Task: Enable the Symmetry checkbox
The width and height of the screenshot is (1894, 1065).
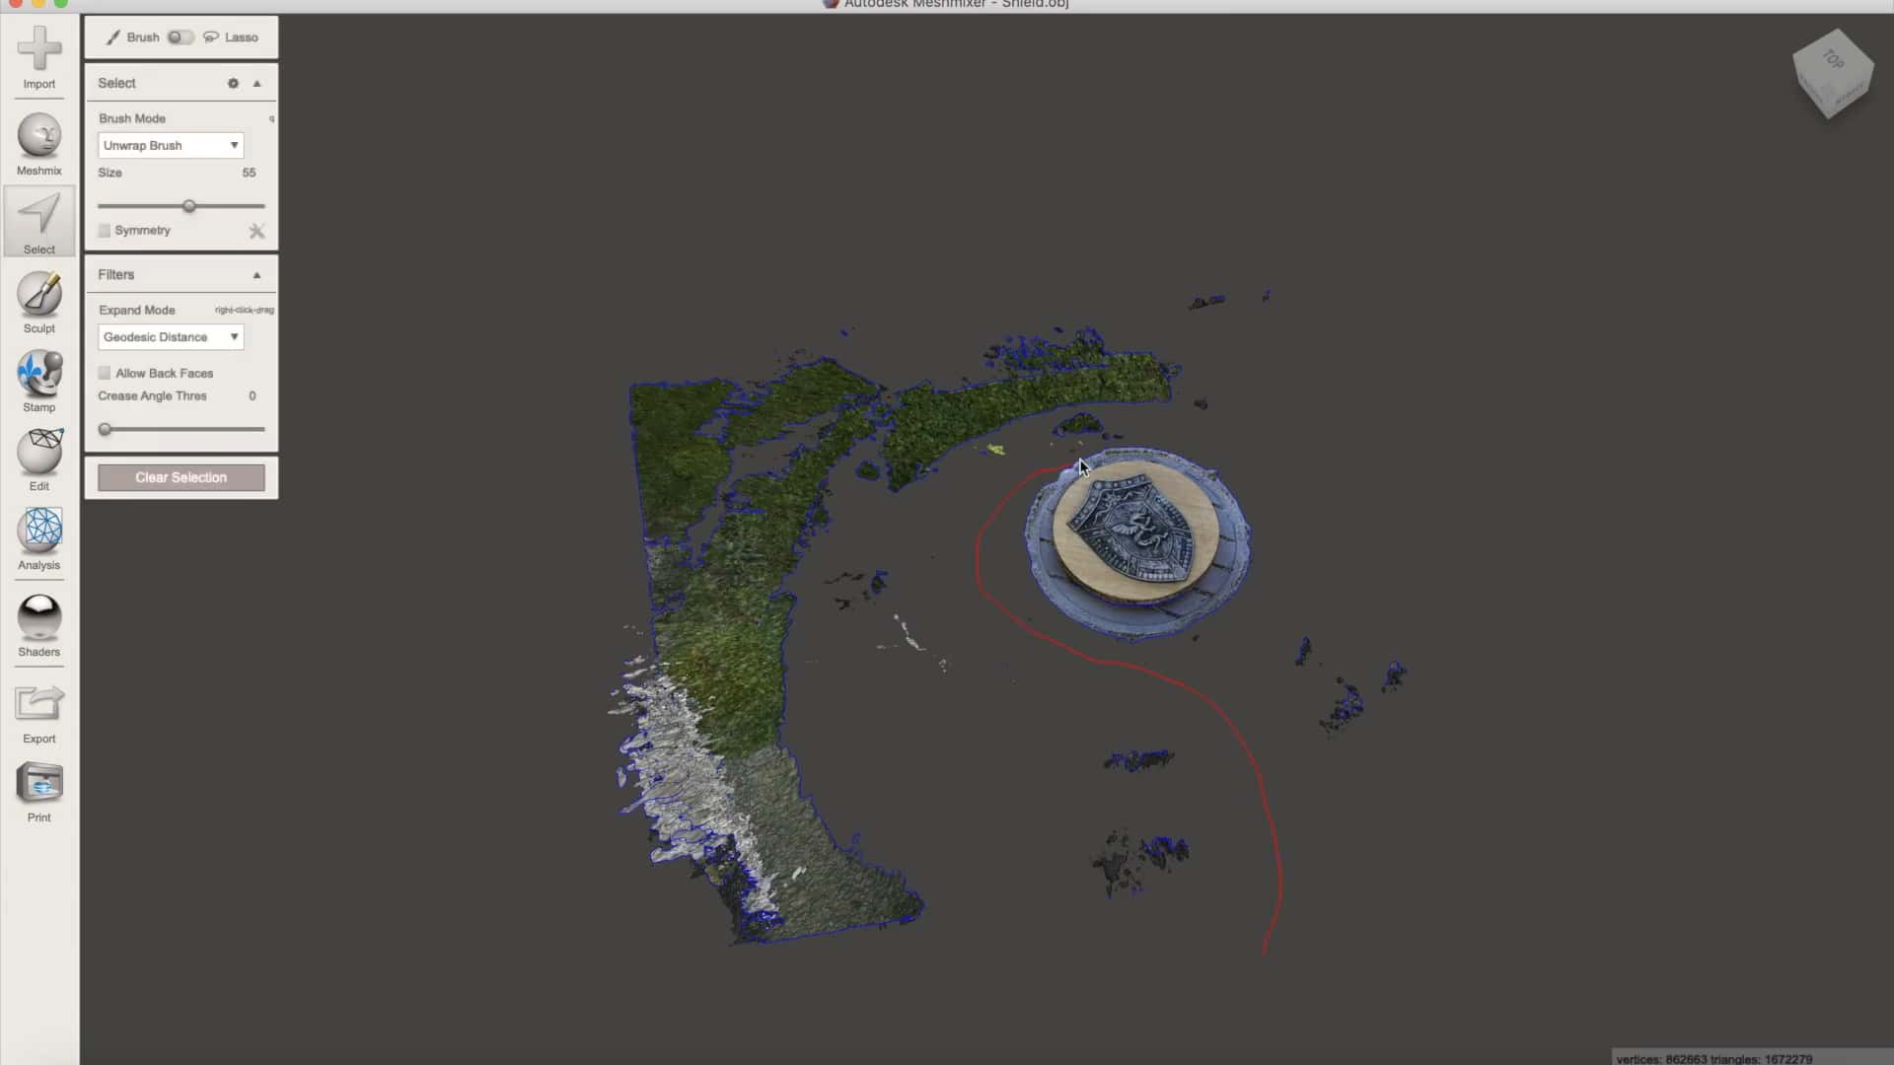Action: point(105,231)
